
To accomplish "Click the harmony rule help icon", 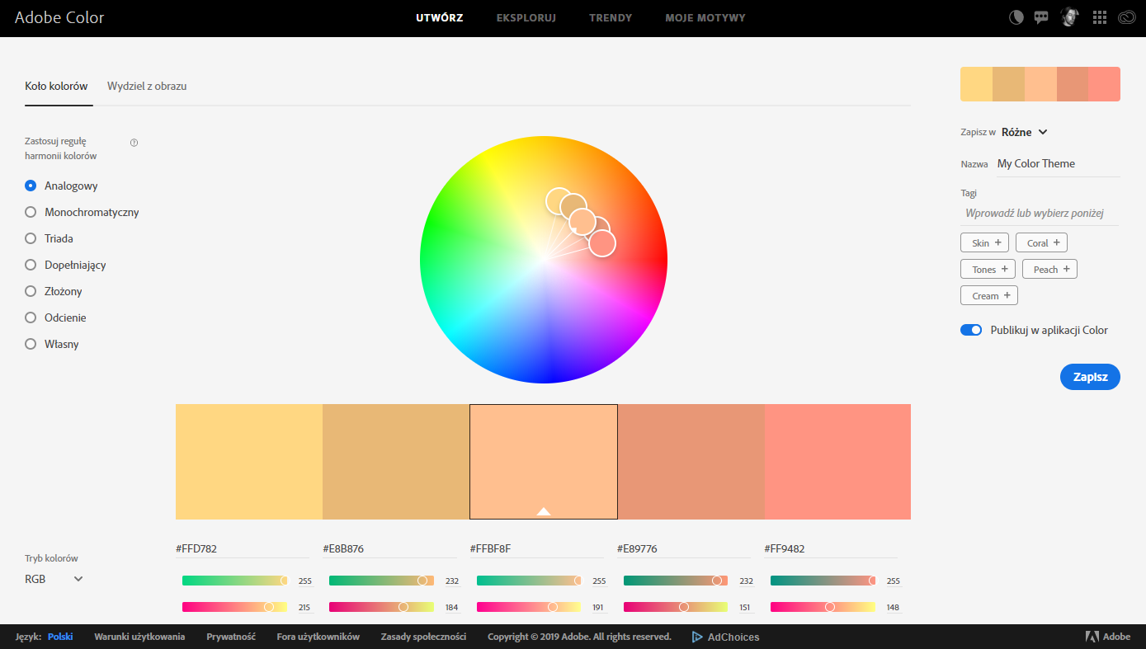I will [134, 143].
